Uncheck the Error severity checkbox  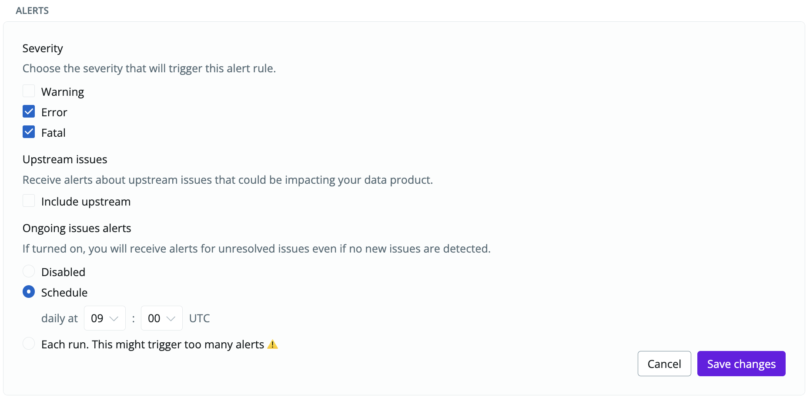pos(29,111)
